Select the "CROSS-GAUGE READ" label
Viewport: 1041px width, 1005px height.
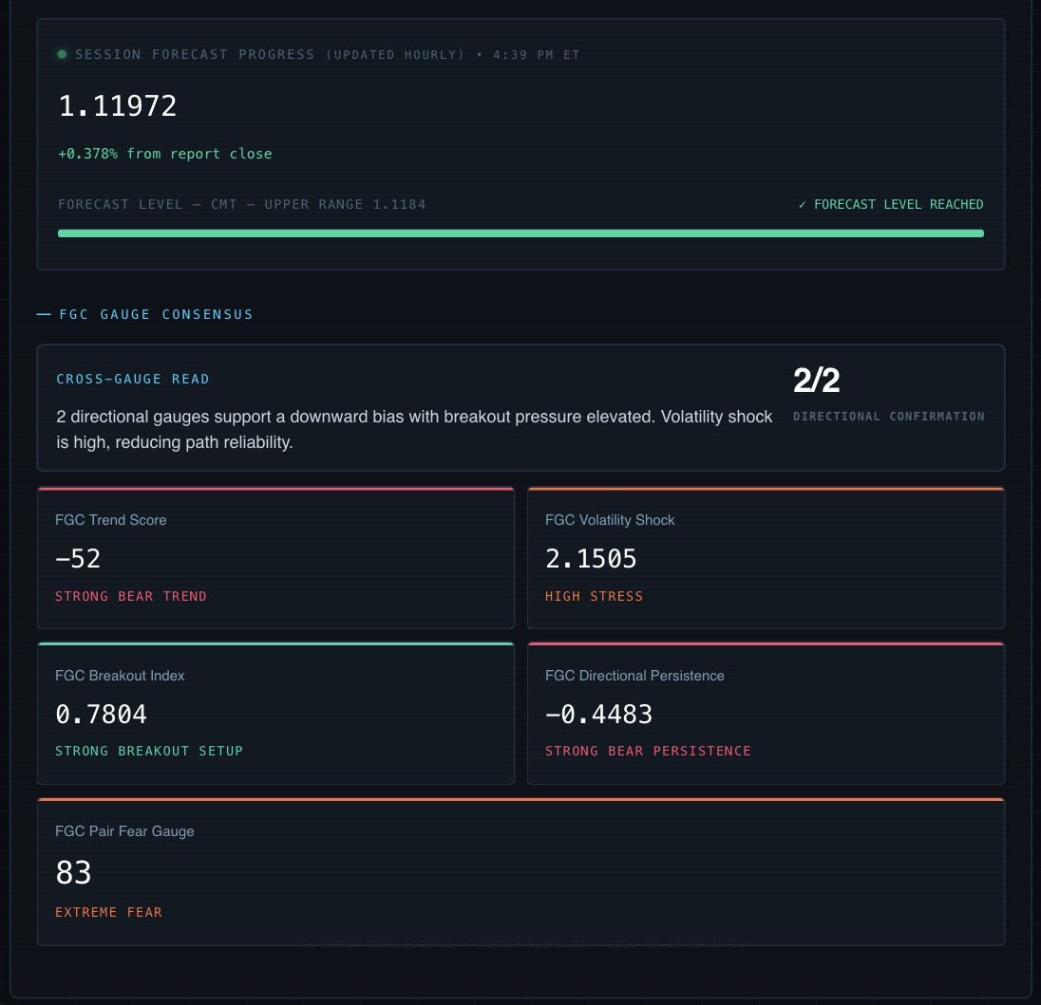(x=133, y=379)
